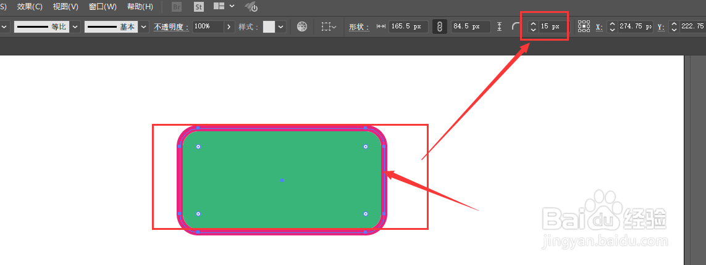The image size is (706, 265).
Task: Click the shape height icon
Action: coord(499,26)
